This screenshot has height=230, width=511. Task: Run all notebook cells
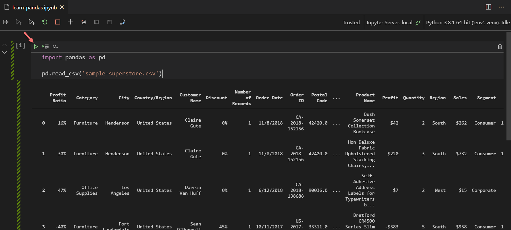click(6, 22)
